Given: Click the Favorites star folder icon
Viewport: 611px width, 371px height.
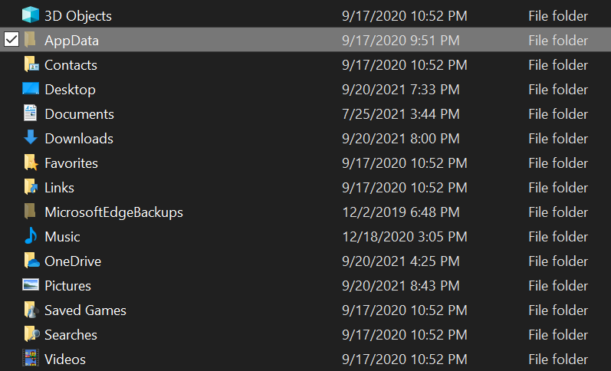Looking at the screenshot, I should point(31,163).
